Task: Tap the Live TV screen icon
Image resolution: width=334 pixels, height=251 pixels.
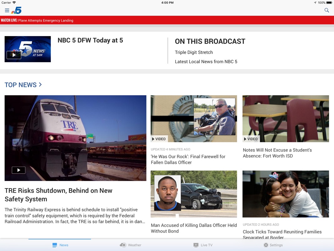Action: pos(196,245)
